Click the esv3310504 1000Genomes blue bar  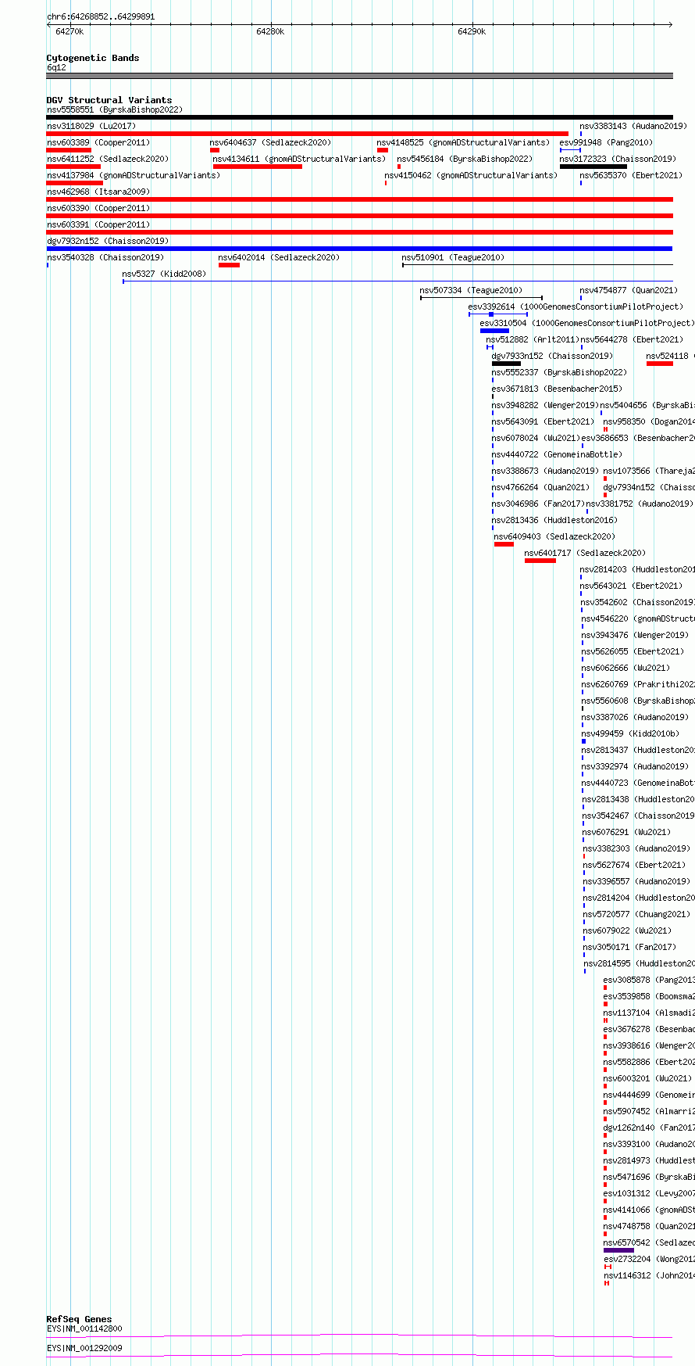[494, 331]
